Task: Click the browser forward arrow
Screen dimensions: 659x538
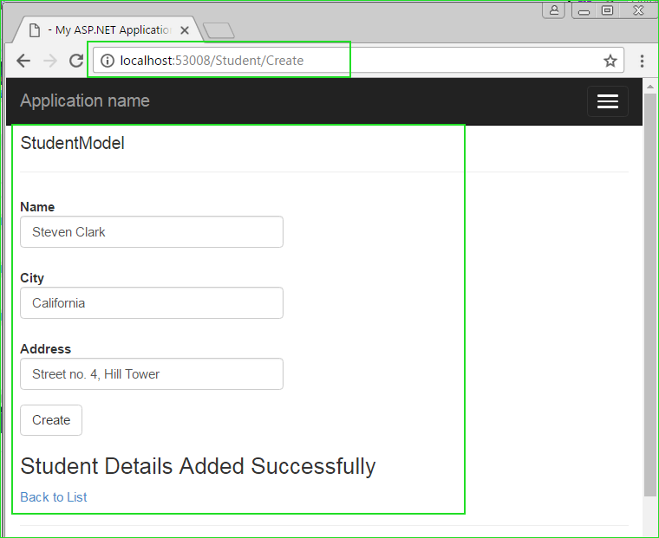Action: [x=50, y=61]
